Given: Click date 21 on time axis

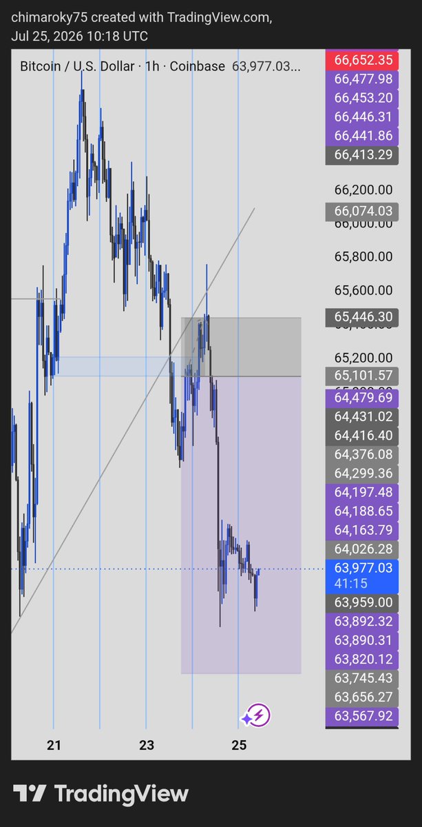Looking at the screenshot, I should tap(54, 745).
